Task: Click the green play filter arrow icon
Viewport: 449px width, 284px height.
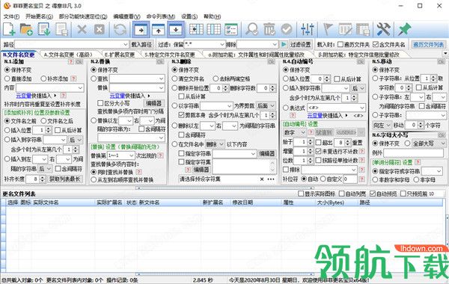Action: click(x=284, y=44)
